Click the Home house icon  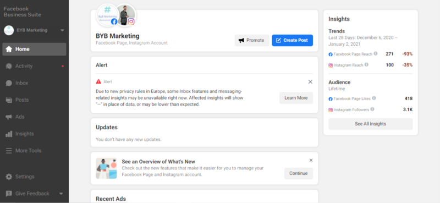tap(9, 49)
